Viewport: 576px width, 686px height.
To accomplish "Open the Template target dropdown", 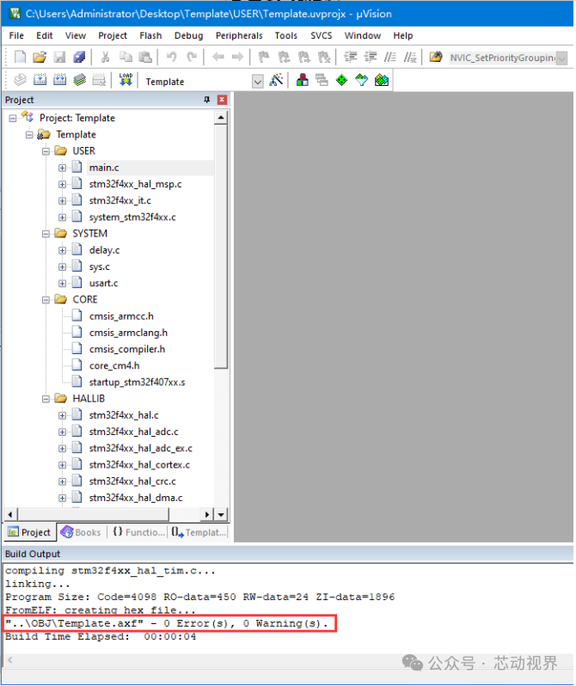I will tap(258, 82).
